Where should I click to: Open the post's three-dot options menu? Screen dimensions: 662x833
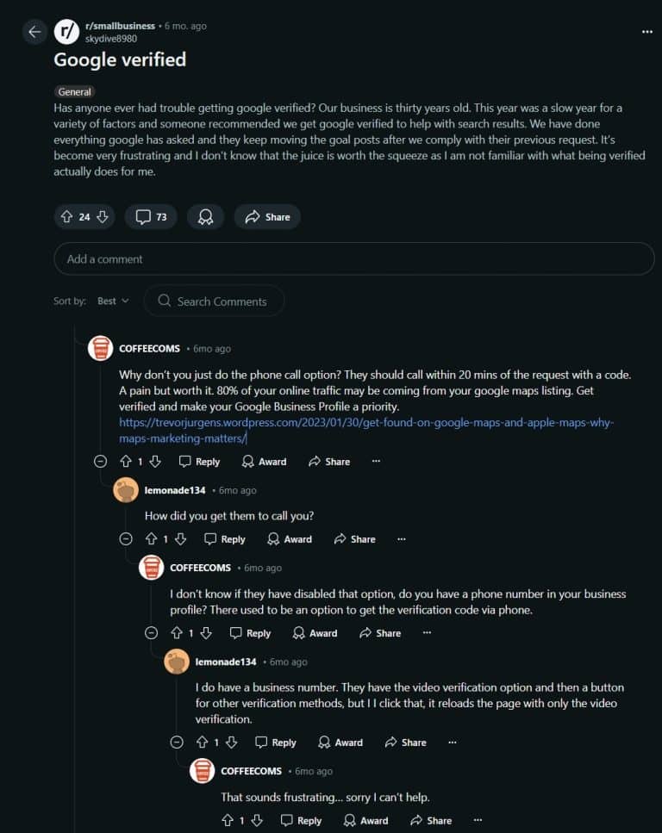(647, 32)
